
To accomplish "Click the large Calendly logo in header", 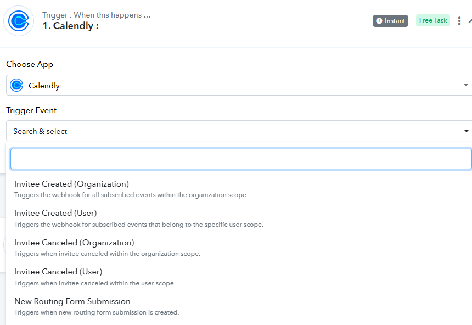I will point(19,21).
